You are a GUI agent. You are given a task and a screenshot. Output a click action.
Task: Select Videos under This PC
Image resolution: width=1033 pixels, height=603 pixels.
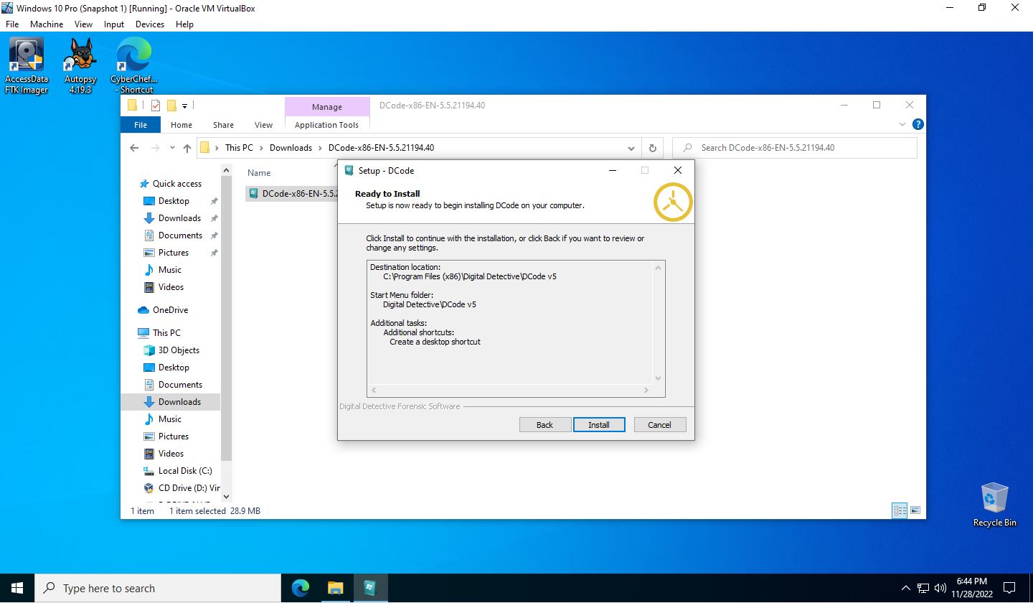(x=171, y=454)
